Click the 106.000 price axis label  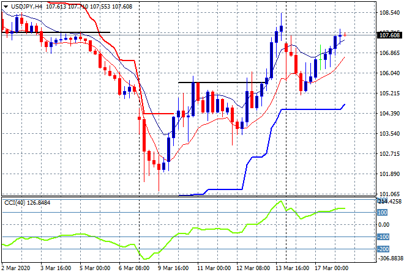[389, 73]
